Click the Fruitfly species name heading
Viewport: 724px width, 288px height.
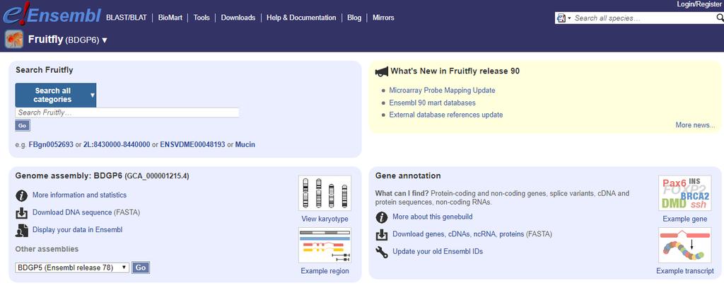45,40
